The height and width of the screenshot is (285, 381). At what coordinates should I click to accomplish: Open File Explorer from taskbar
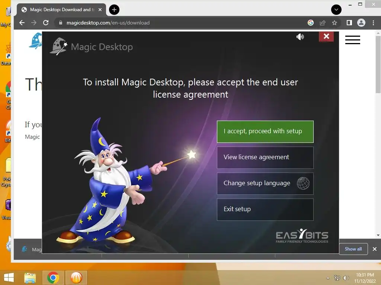click(30, 278)
